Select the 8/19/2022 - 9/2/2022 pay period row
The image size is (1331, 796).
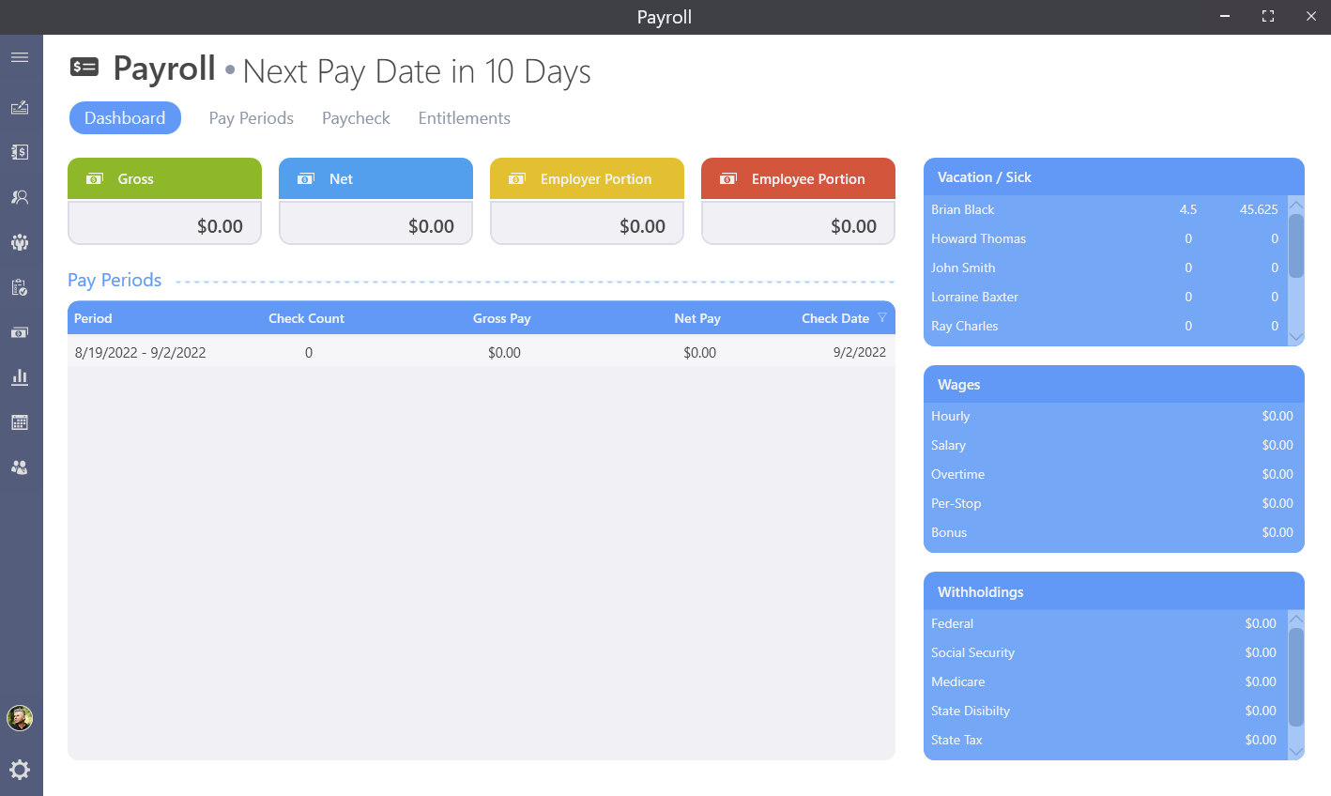click(375, 352)
